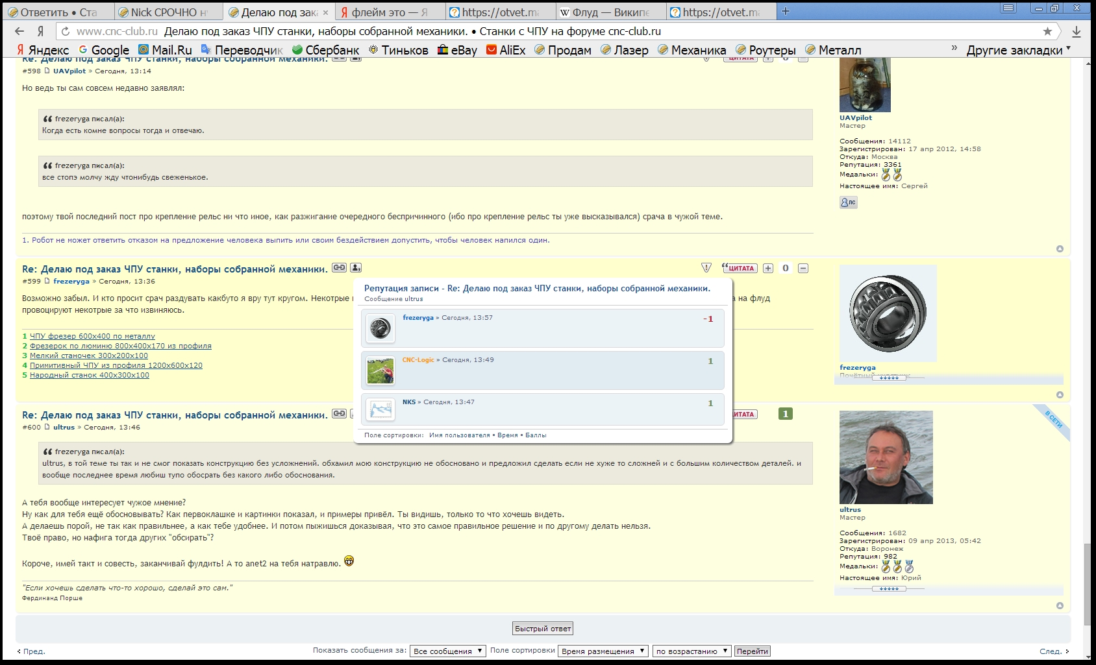
Task: Open the Другие закладки dropdown
Action: pyautogui.click(x=1018, y=50)
